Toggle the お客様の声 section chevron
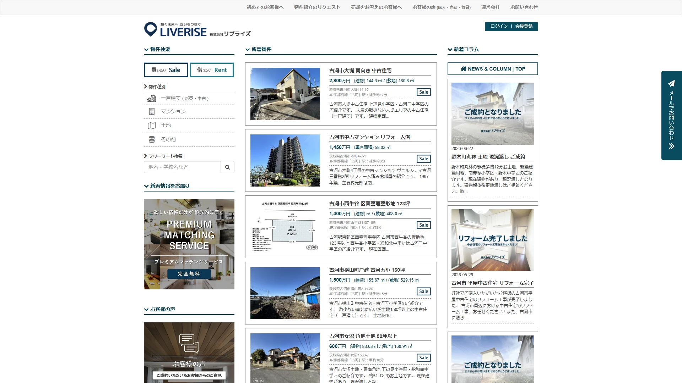The width and height of the screenshot is (682, 383). 146,310
